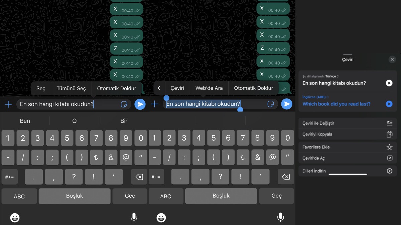Choose Çeviriyi Kopyala
This screenshot has width=401, height=225.
[348, 134]
